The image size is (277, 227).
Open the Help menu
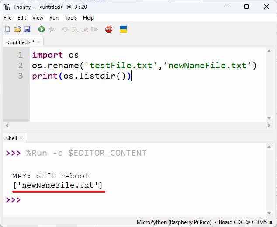pos(88,18)
